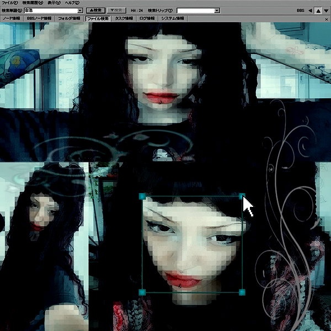Click bottom-left teal selection handle
Viewport: 331px width, 331px height.
142,292
